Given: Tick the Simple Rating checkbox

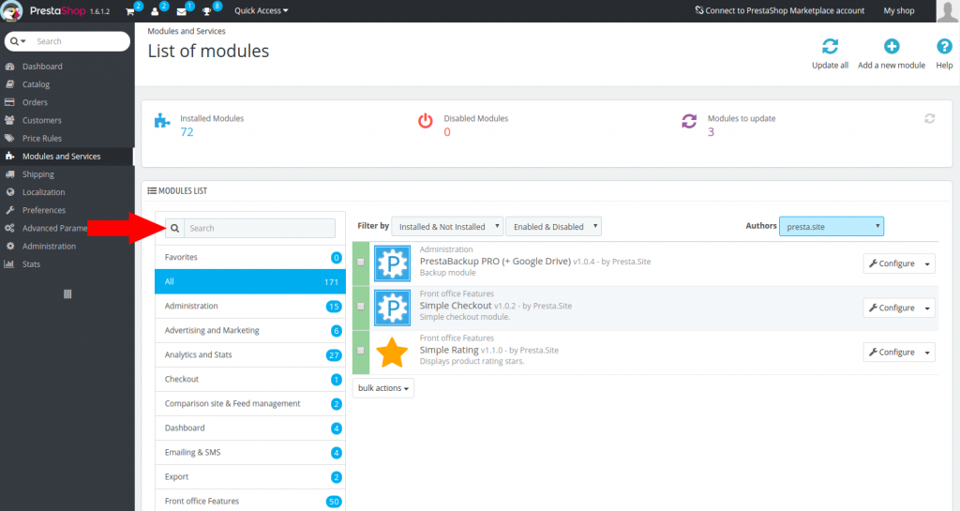Looking at the screenshot, I should (x=361, y=351).
